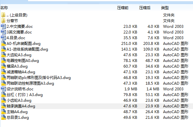This screenshot has width=193, height=127.
Task: Click the 109.0 KB compressed size value
Action: [x=151, y=49]
